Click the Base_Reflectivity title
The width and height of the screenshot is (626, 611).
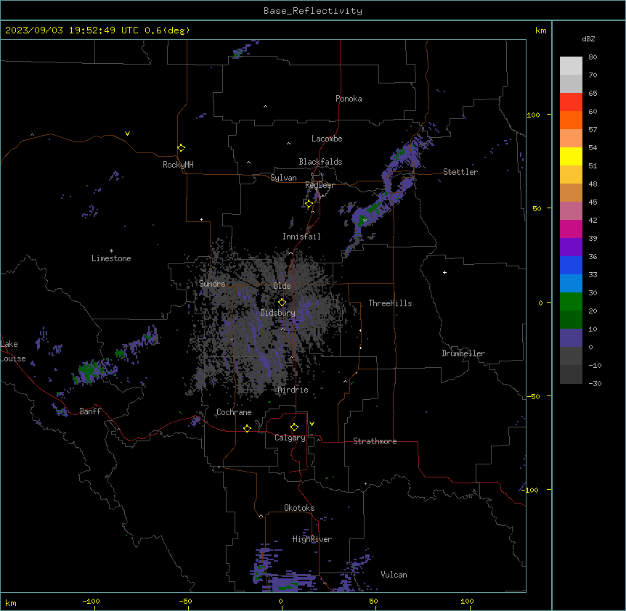coord(313,11)
